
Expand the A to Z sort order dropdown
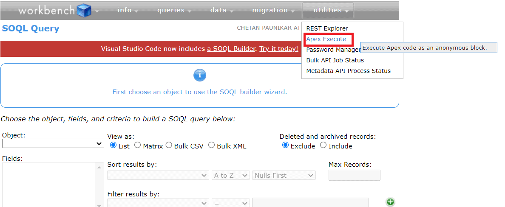coord(231,175)
